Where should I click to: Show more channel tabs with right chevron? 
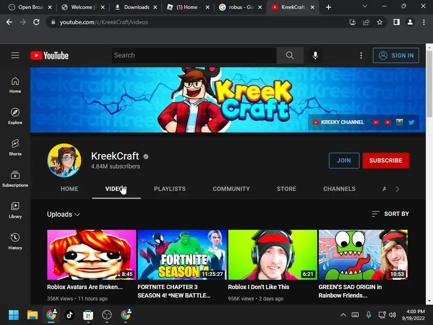[397, 189]
